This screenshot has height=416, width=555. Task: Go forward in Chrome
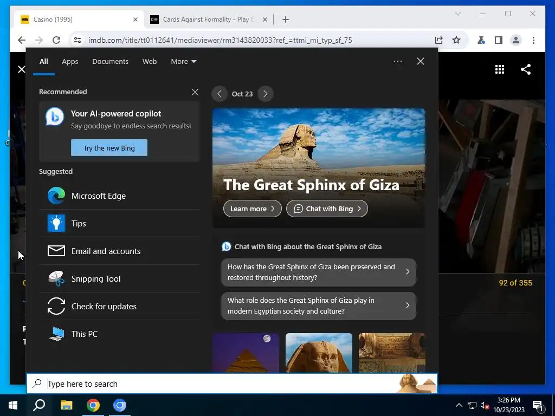click(x=39, y=40)
